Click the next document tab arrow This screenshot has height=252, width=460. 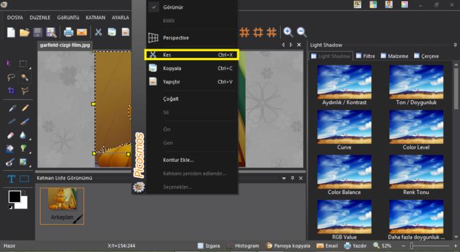click(x=291, y=45)
